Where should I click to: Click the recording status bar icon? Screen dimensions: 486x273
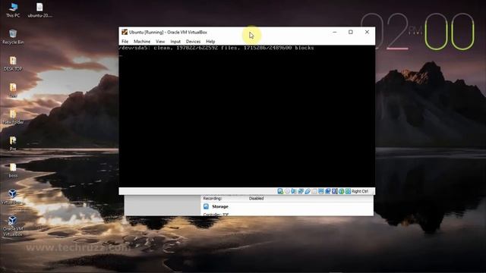[x=327, y=191]
